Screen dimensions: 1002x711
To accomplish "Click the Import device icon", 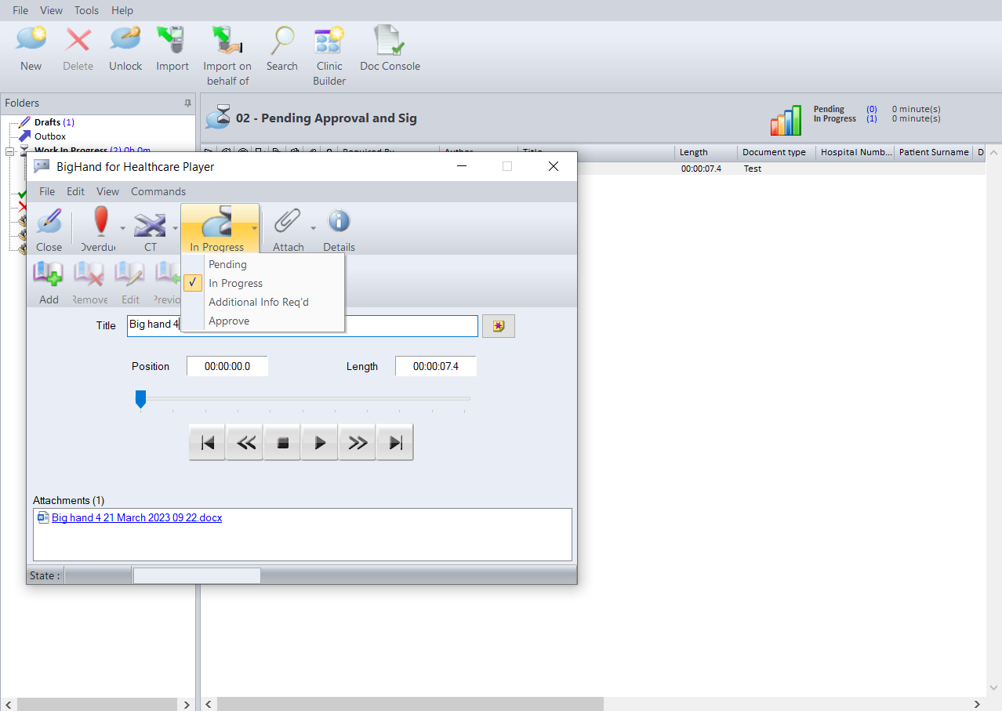I will tap(172, 39).
